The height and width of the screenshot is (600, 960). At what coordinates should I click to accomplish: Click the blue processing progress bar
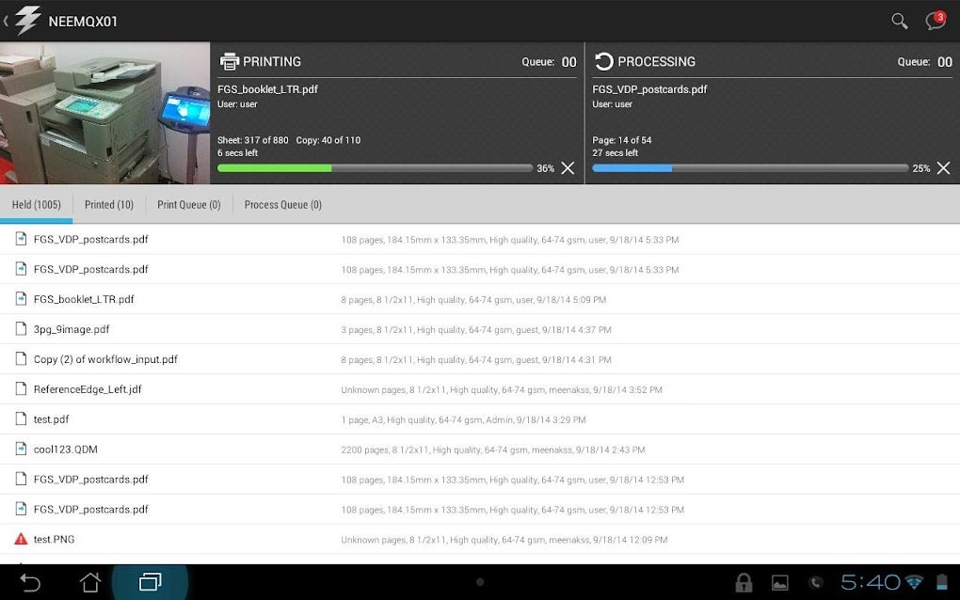(x=750, y=168)
